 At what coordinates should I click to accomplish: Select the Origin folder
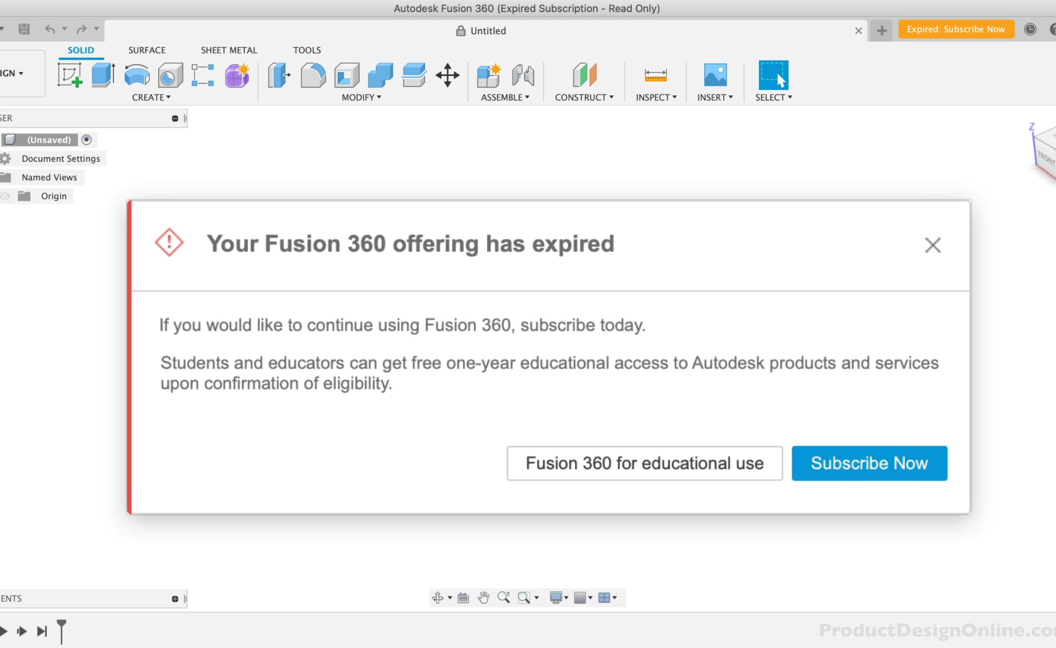coord(54,196)
